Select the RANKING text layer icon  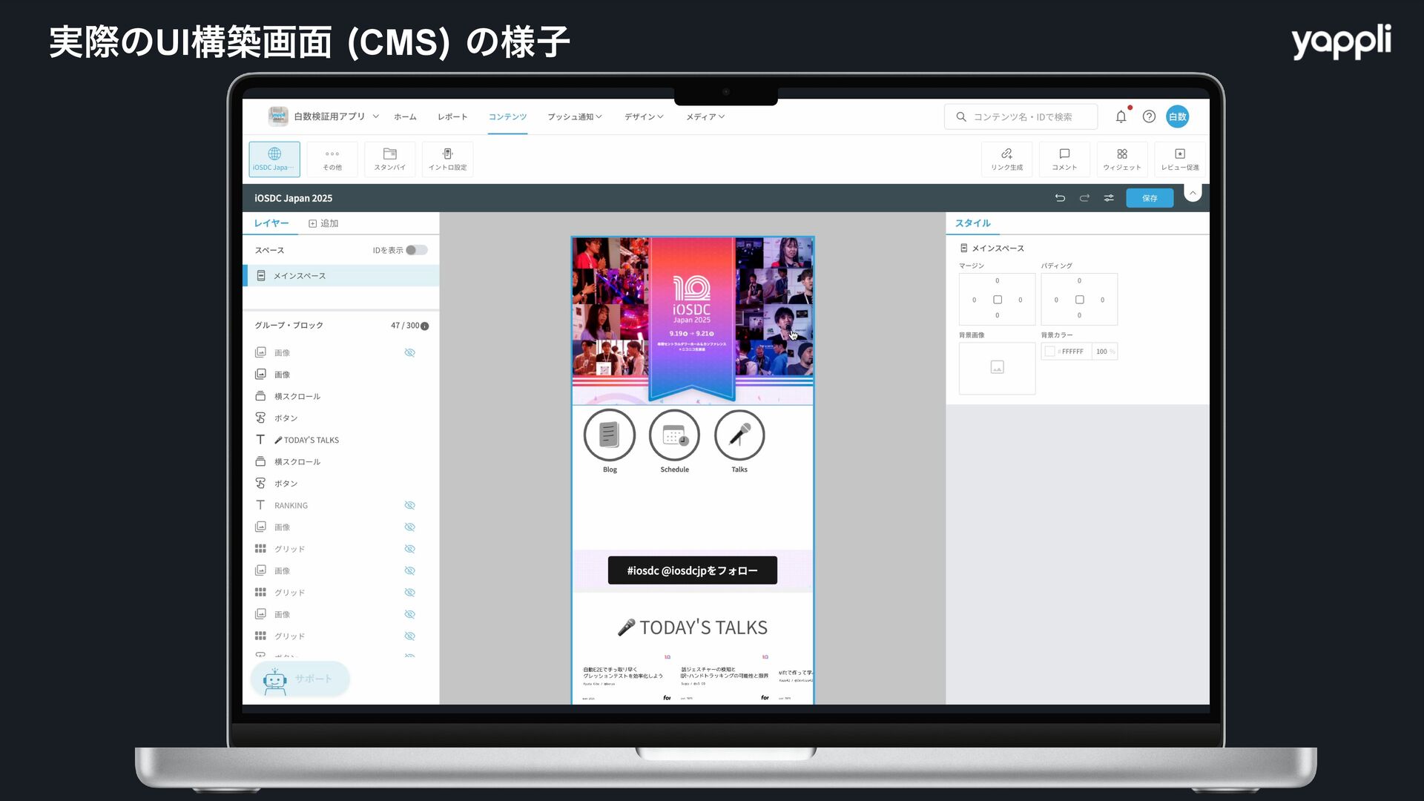click(260, 505)
